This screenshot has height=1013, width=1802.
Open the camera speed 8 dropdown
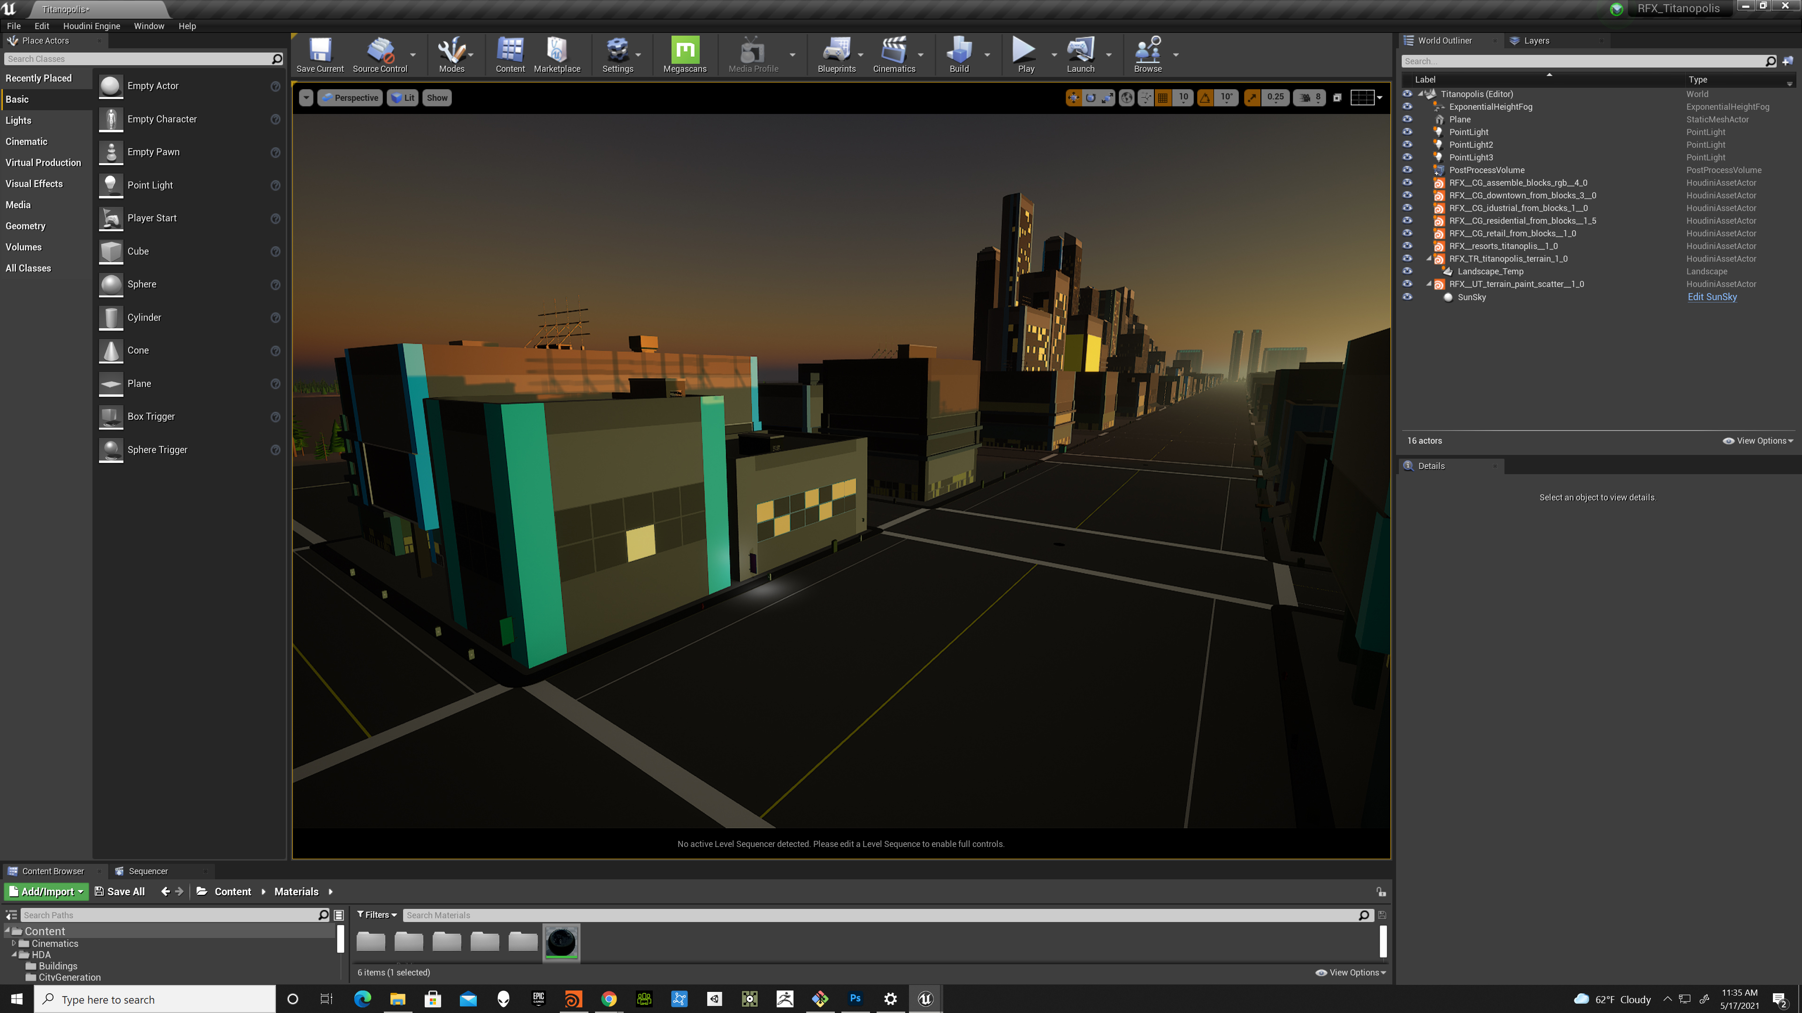pos(1310,98)
